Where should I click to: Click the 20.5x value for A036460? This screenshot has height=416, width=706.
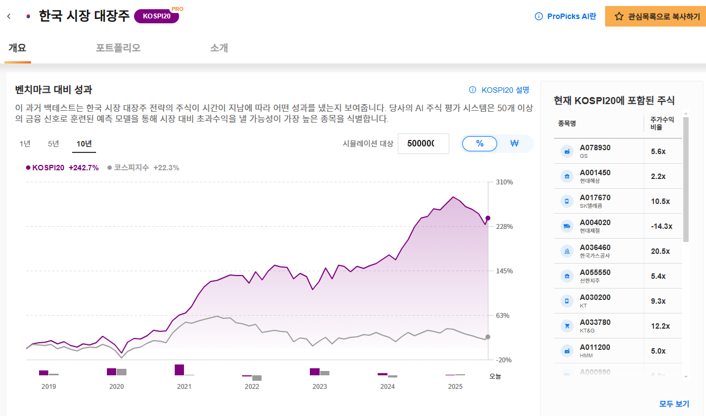660,251
